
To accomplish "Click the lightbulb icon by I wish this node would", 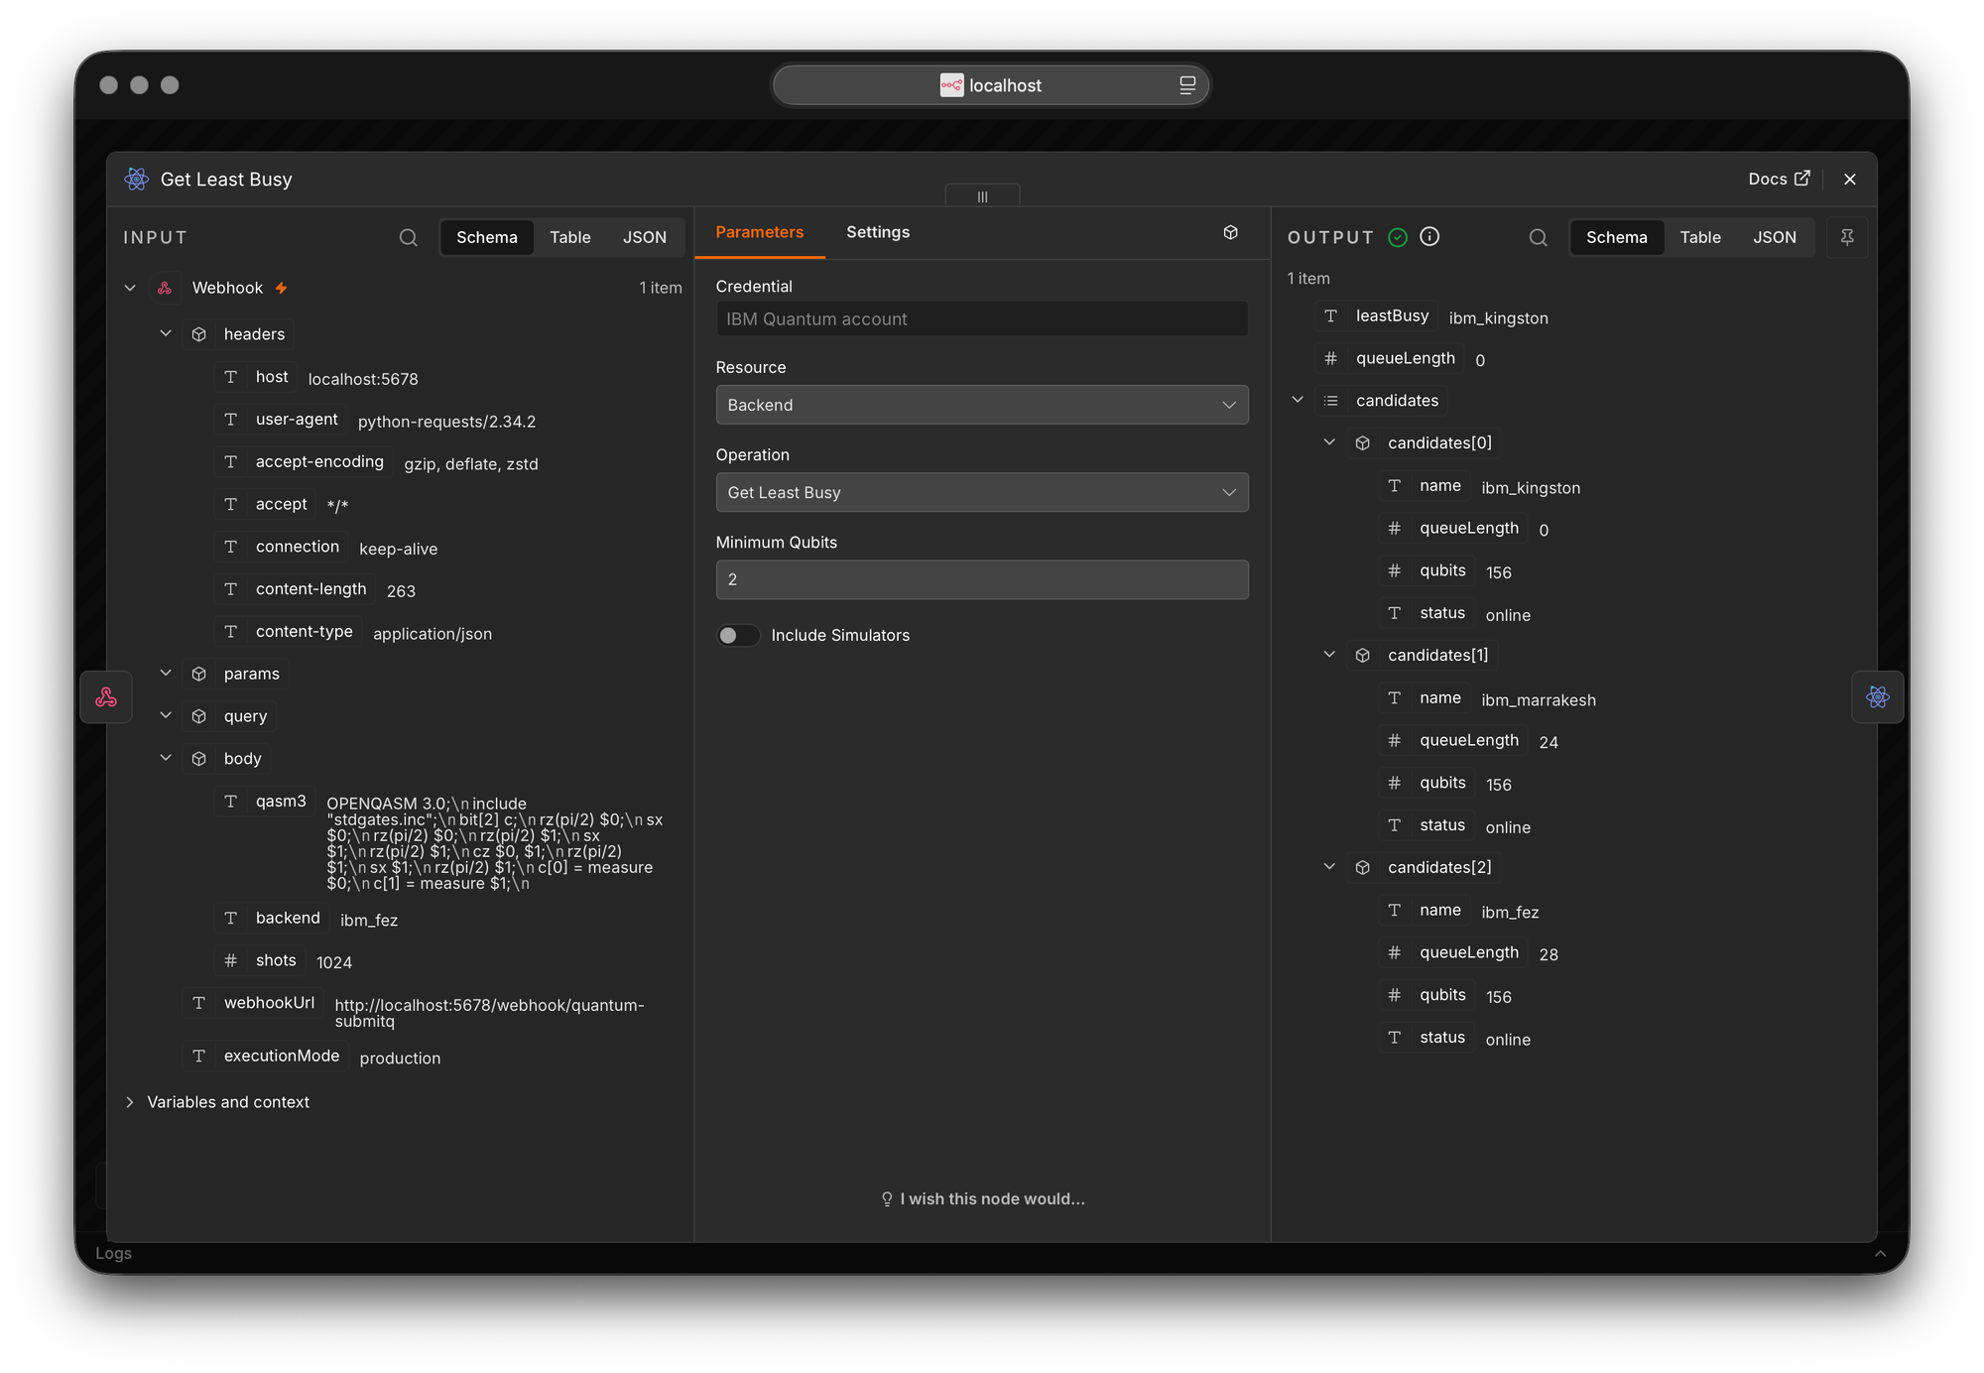I will point(887,1199).
